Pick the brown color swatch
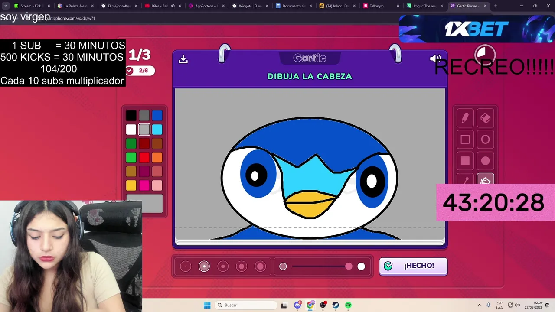The image size is (555, 312). (157, 143)
